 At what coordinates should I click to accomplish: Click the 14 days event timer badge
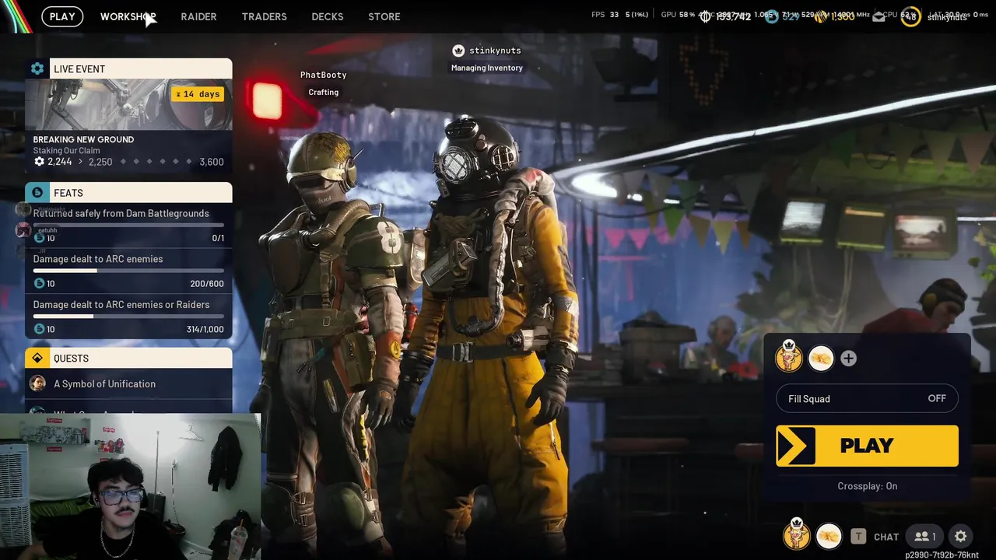pyautogui.click(x=198, y=94)
